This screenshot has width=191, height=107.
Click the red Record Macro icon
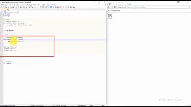[61, 7]
